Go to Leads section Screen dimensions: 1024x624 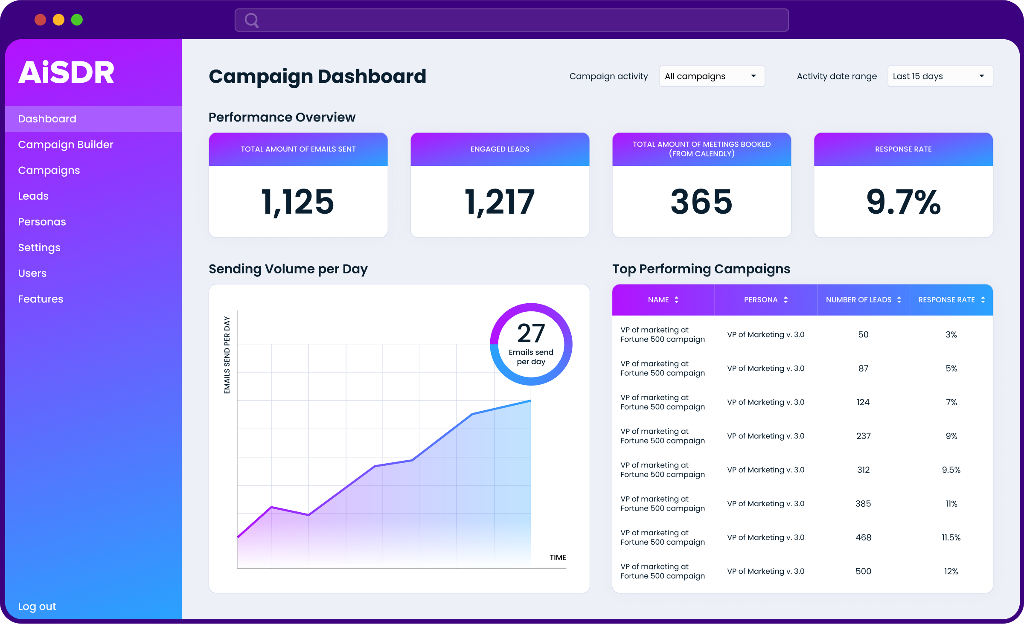tap(33, 196)
